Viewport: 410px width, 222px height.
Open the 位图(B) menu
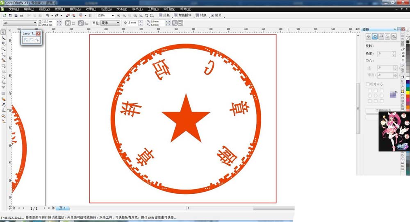click(x=106, y=9)
